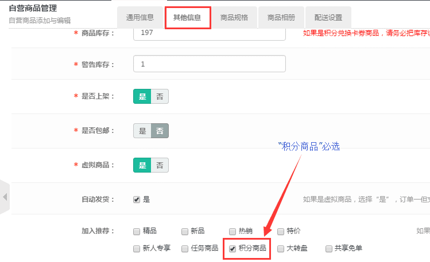This screenshot has height=262, width=430.
Task: Focus the 警告库存 input field
Action: click(209, 64)
